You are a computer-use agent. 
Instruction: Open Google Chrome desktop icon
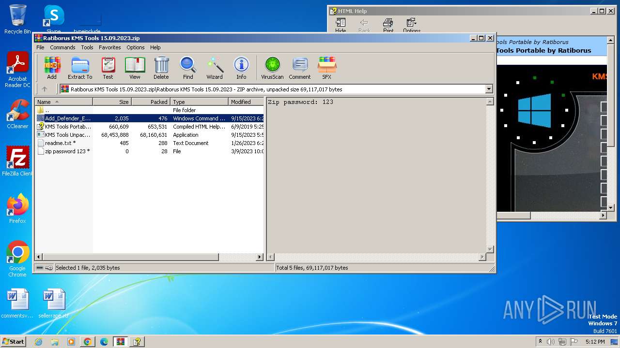tap(17, 259)
